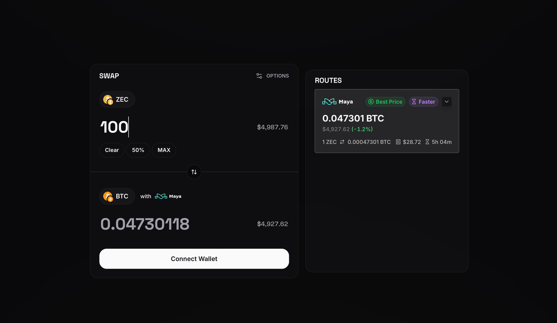
Task: Click the Connect Wallet button
Action: click(x=194, y=259)
